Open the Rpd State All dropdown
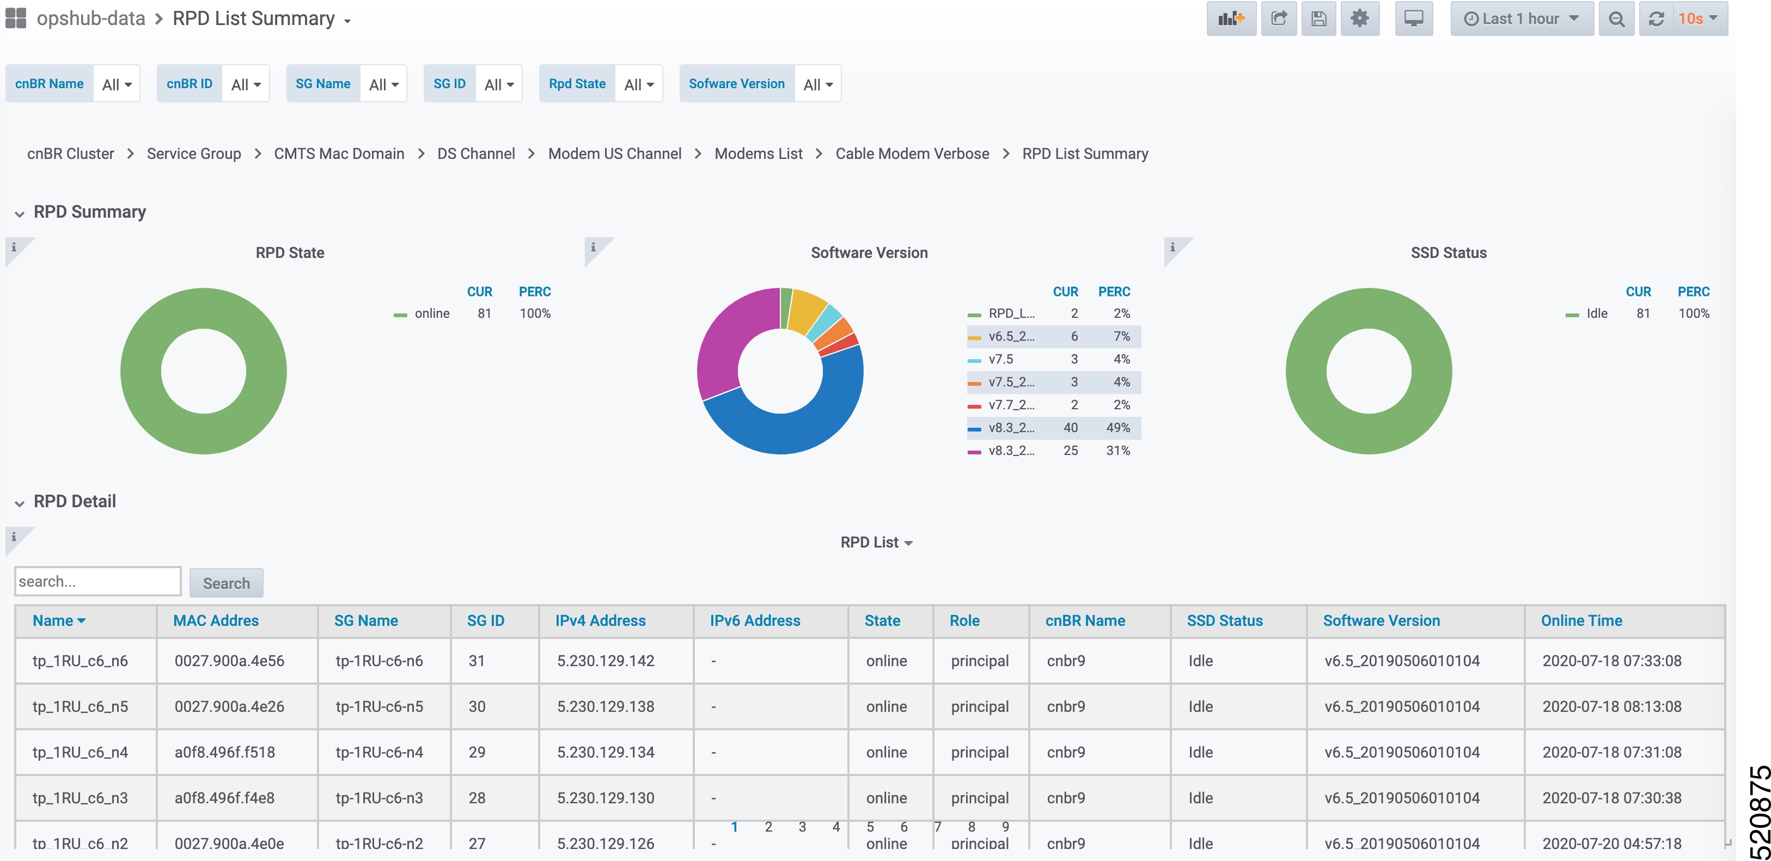The width and height of the screenshot is (1771, 861). tap(639, 84)
